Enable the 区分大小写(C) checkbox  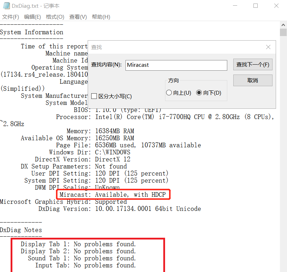tap(94, 96)
